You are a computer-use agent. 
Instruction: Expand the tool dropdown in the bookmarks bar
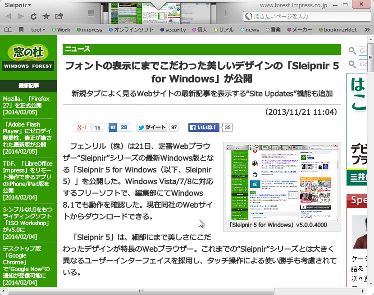coord(38,30)
